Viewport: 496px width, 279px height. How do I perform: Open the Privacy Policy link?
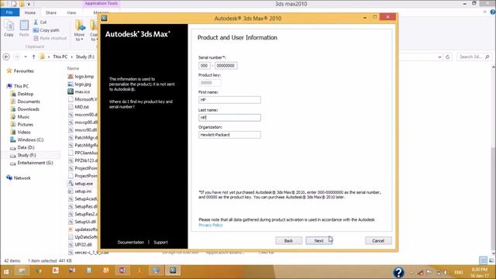pyautogui.click(x=211, y=225)
